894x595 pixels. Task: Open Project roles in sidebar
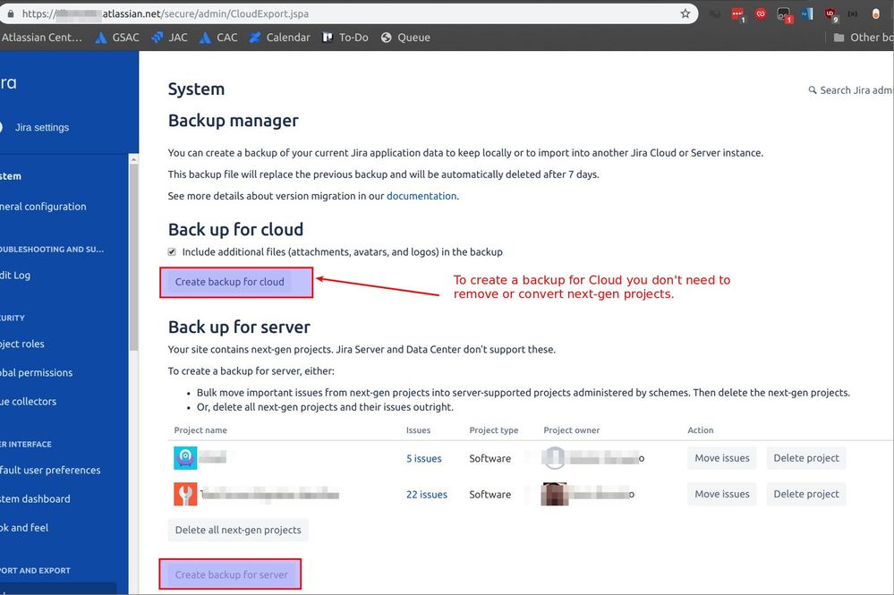[x=21, y=344]
